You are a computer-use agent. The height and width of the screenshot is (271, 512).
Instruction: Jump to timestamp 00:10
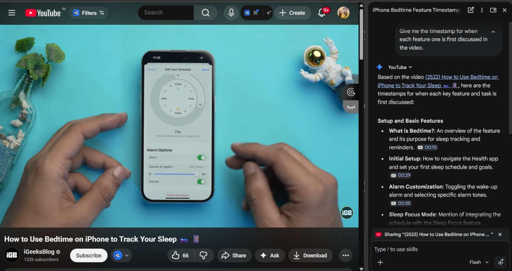[x=427, y=147]
